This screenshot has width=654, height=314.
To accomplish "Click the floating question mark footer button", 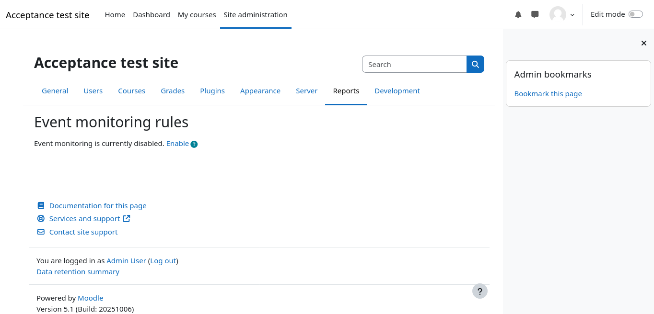I will coord(479,291).
